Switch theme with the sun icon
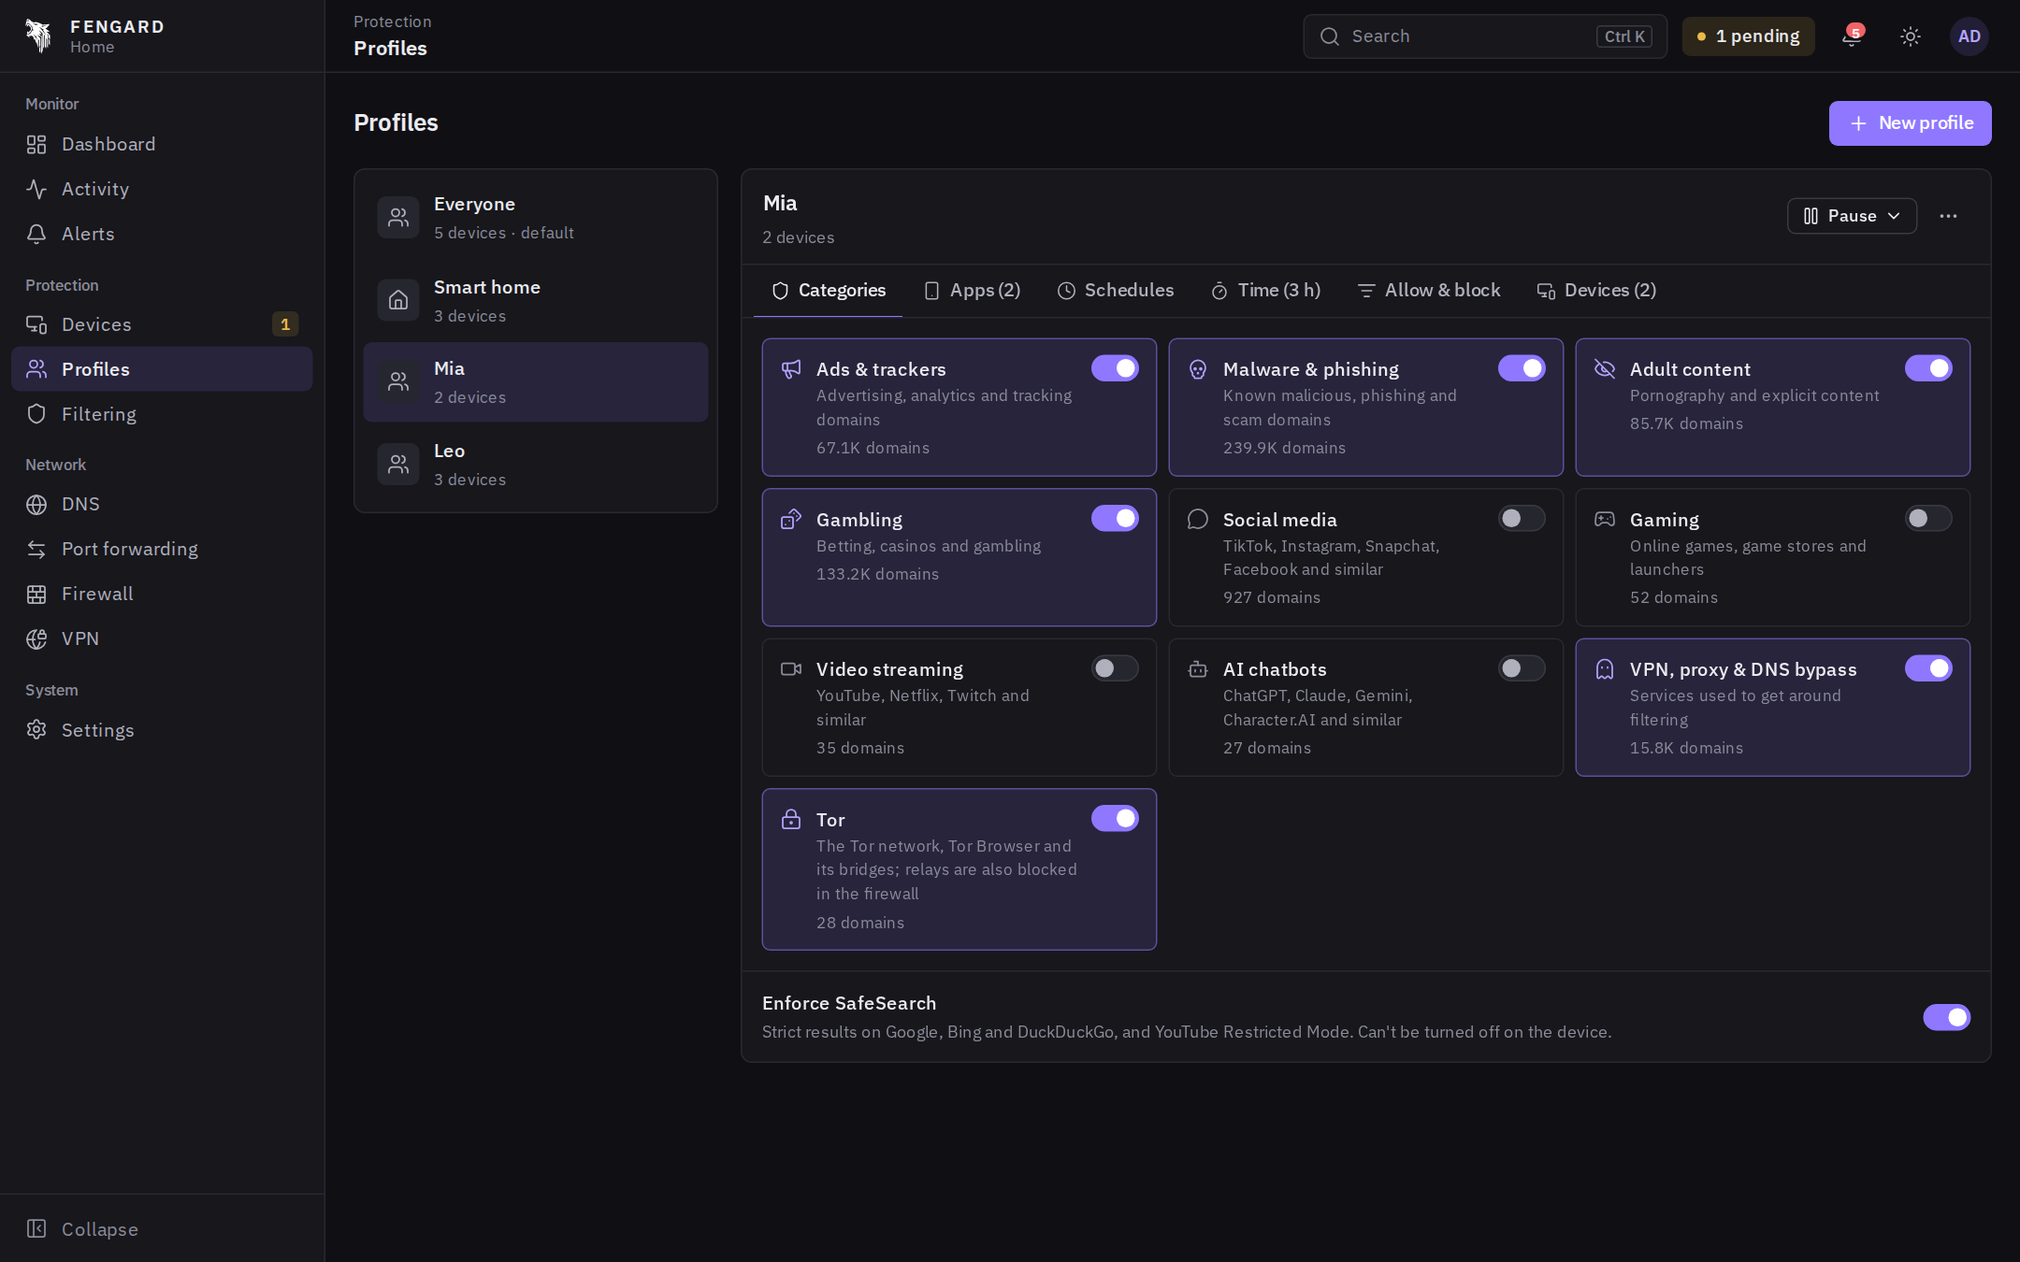 click(1911, 36)
